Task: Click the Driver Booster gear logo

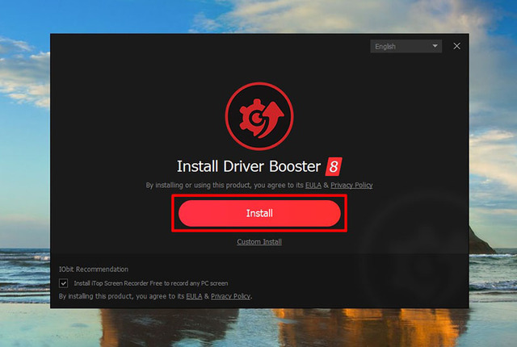Action: (259, 116)
